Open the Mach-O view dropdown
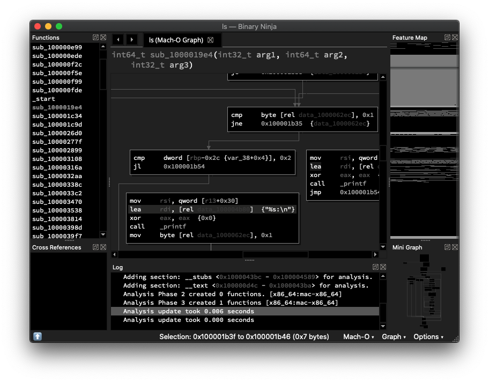 coord(359,337)
